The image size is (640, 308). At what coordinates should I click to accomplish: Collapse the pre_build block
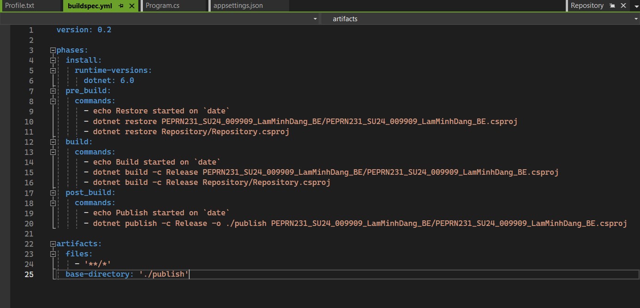[53, 91]
